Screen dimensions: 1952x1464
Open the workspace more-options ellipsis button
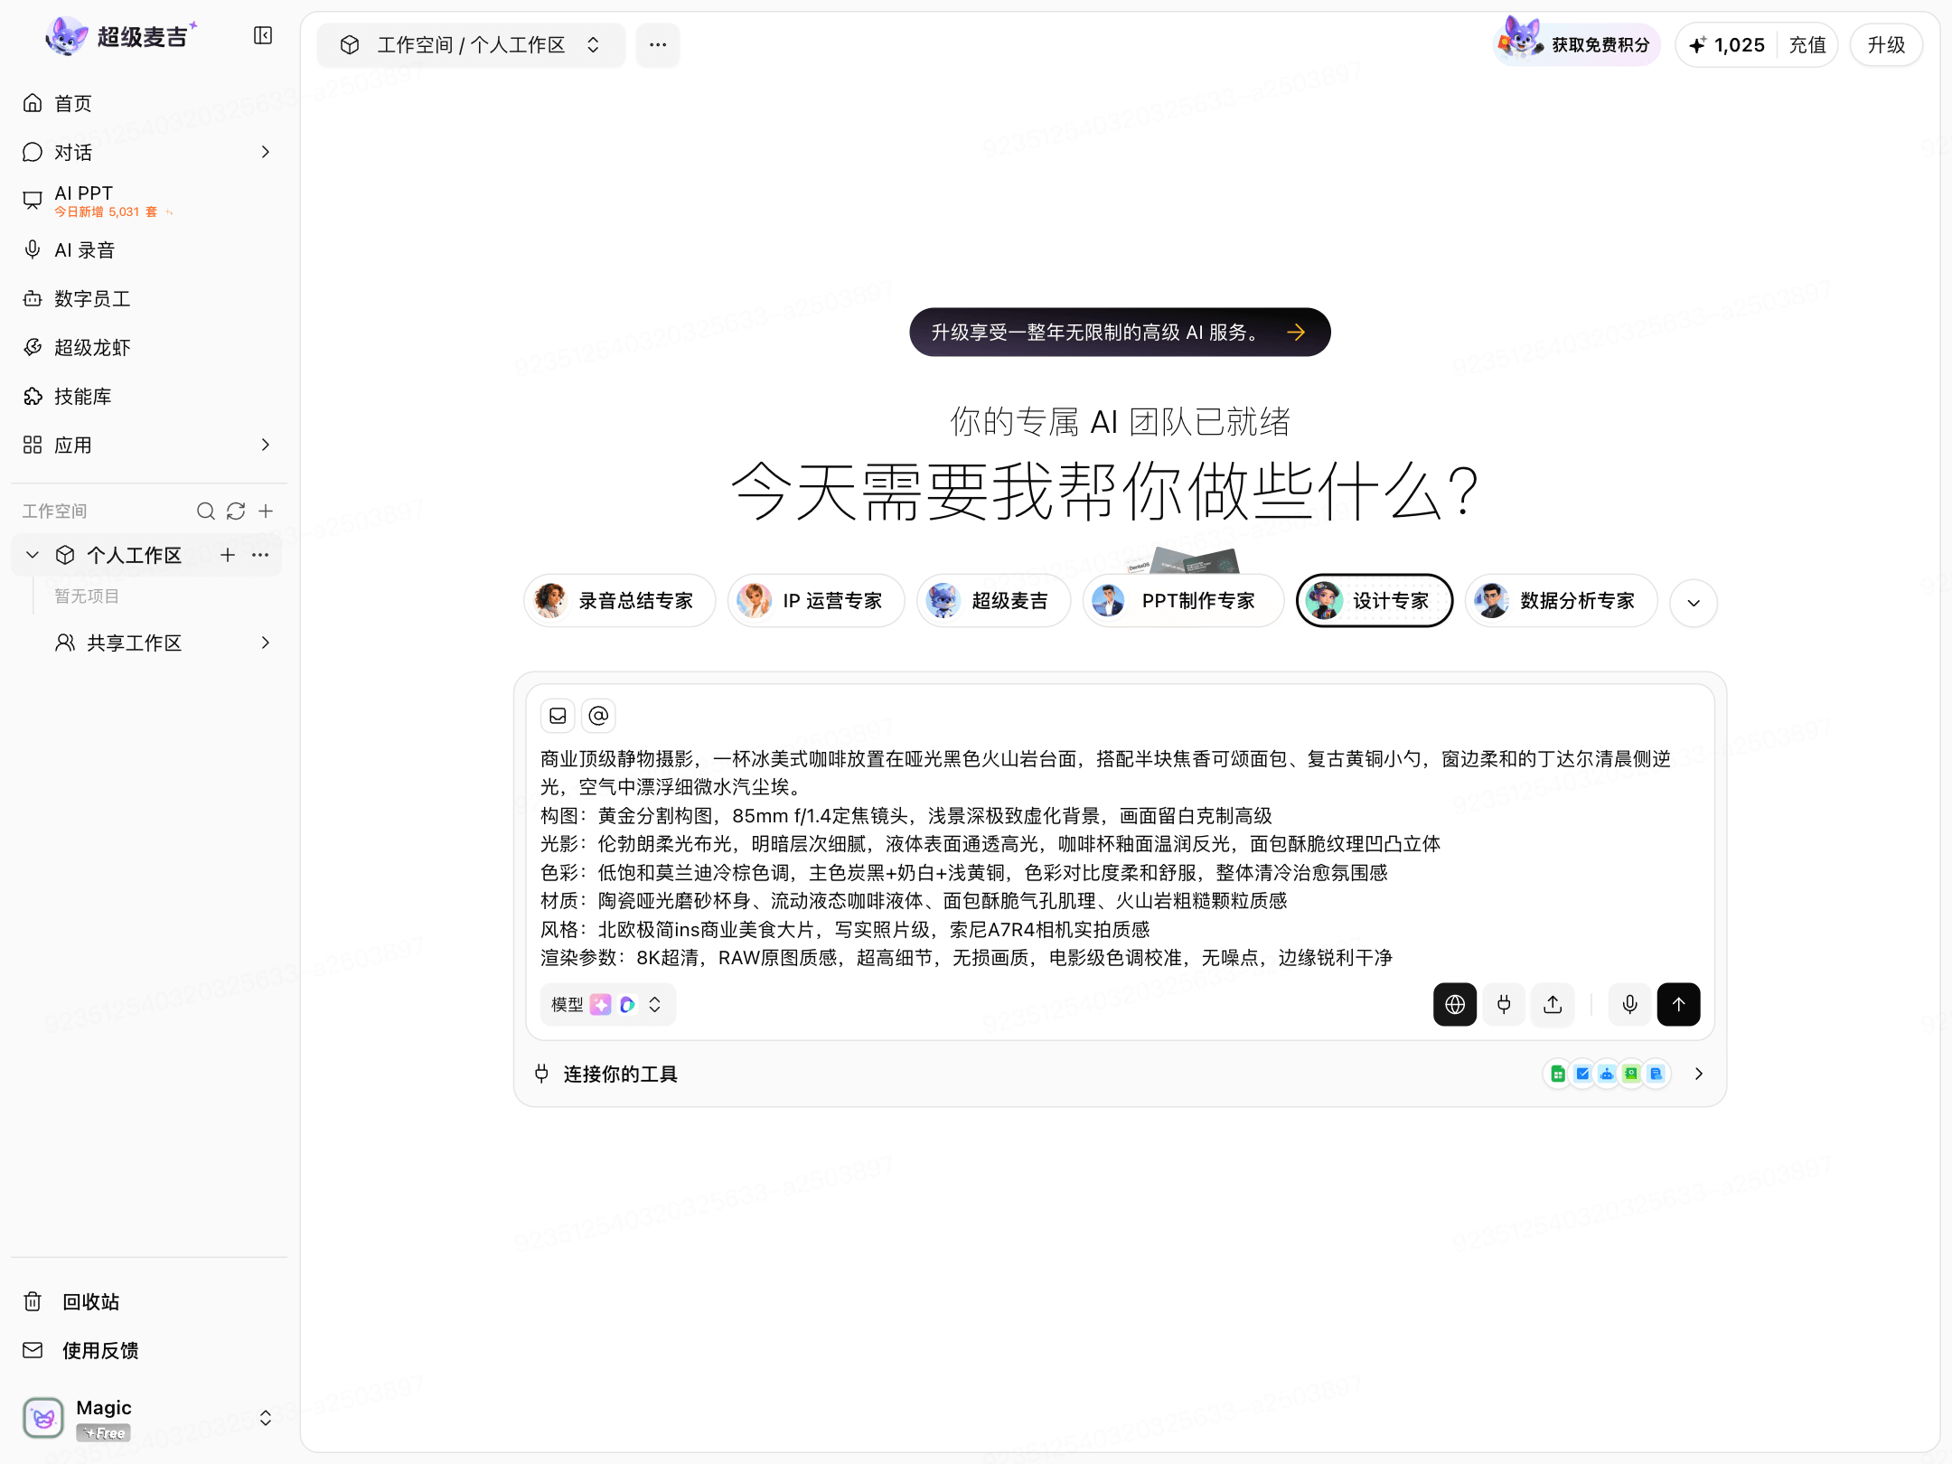(658, 44)
